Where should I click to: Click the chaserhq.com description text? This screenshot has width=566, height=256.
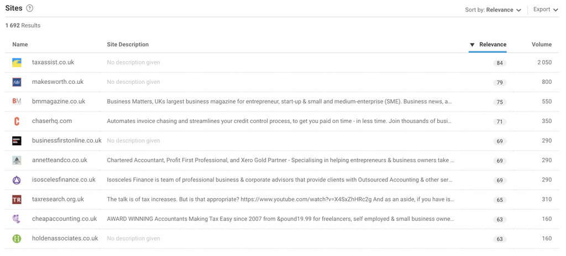[279, 121]
